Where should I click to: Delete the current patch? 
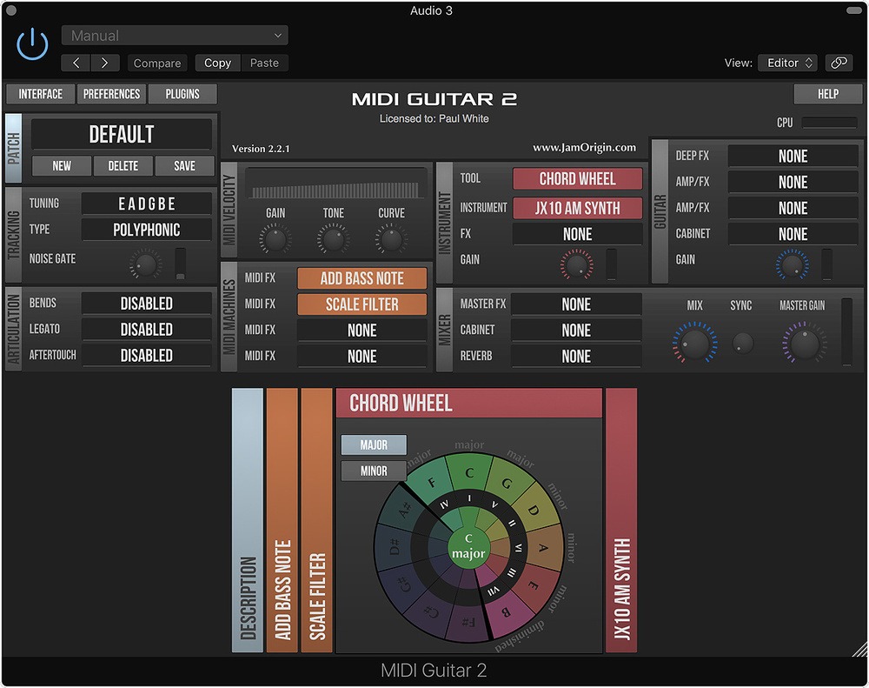(x=123, y=166)
